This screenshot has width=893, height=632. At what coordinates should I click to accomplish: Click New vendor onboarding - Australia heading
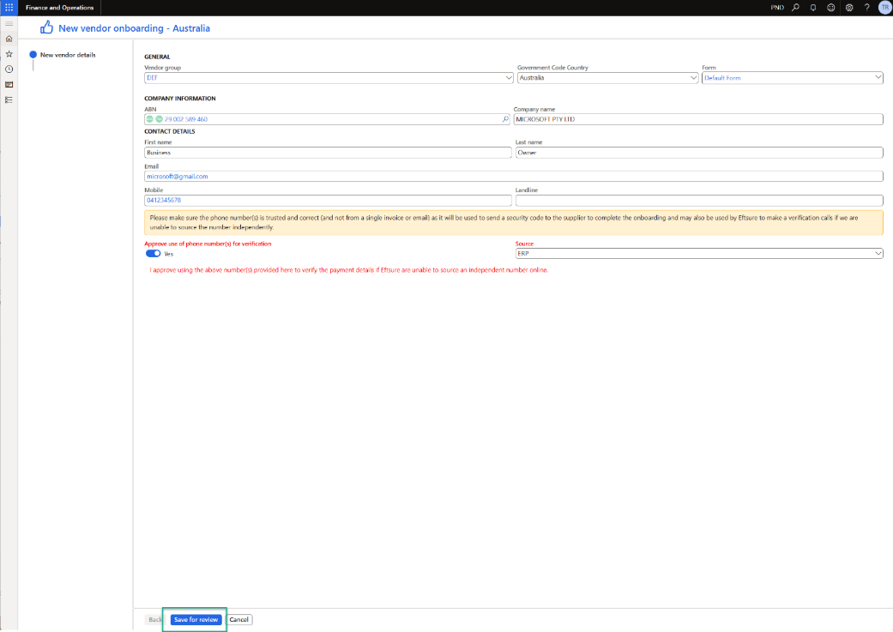[x=135, y=28]
